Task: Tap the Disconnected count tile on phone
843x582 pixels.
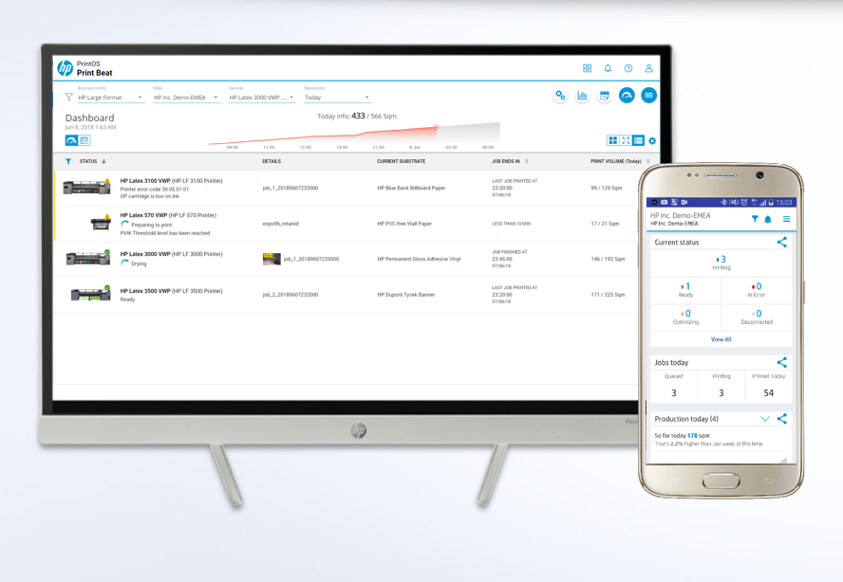Action: coord(757,318)
